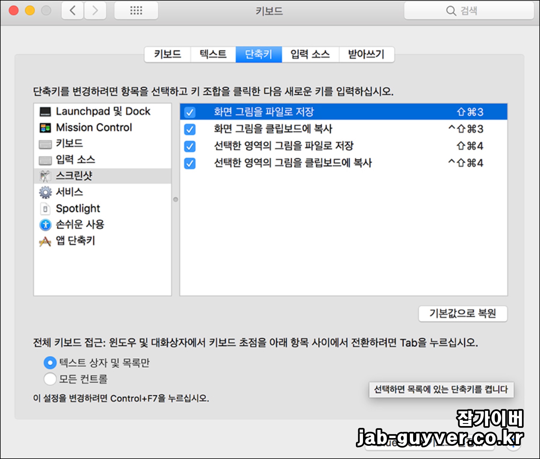Select the Spotlight category icon
Screen dimensions: 540x459
[45, 208]
